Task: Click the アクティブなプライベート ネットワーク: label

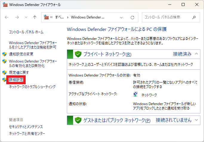Action: point(93,94)
